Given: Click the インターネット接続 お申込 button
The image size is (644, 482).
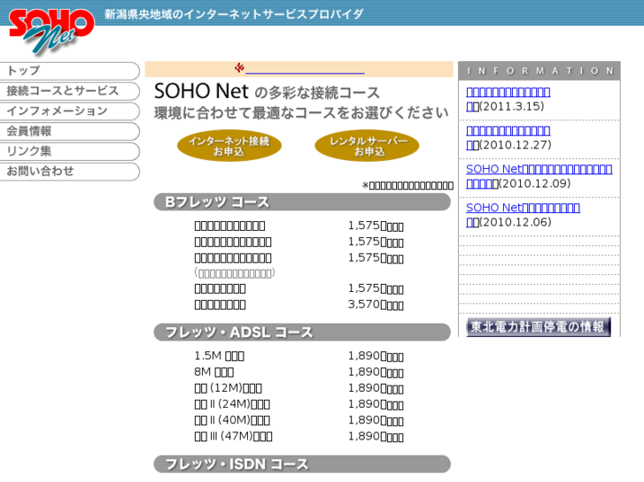Looking at the screenshot, I should point(229,147).
